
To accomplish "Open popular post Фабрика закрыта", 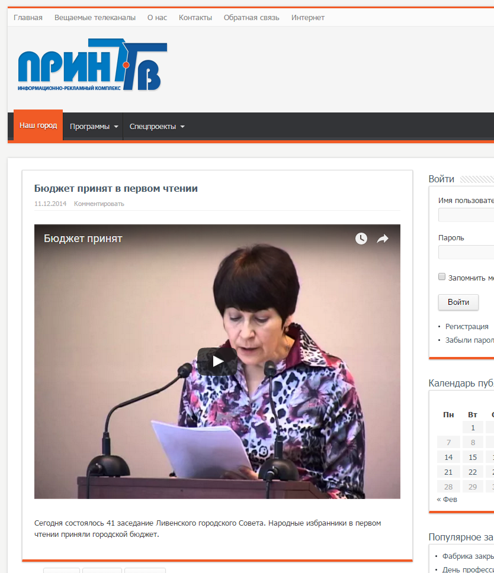I will (x=468, y=556).
